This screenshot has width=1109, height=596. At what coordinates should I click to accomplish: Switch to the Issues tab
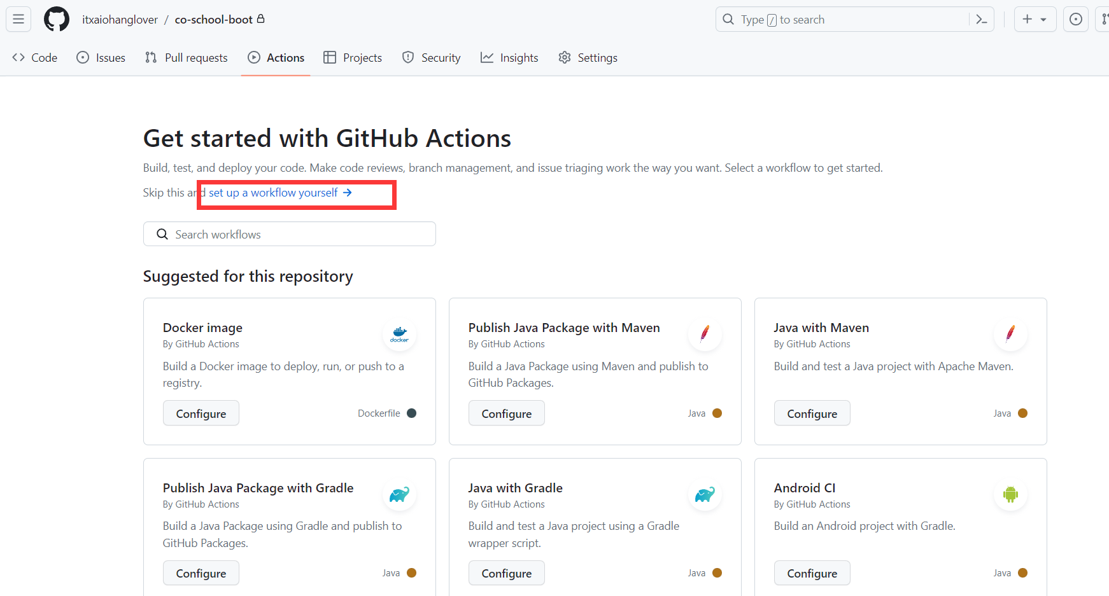(101, 57)
